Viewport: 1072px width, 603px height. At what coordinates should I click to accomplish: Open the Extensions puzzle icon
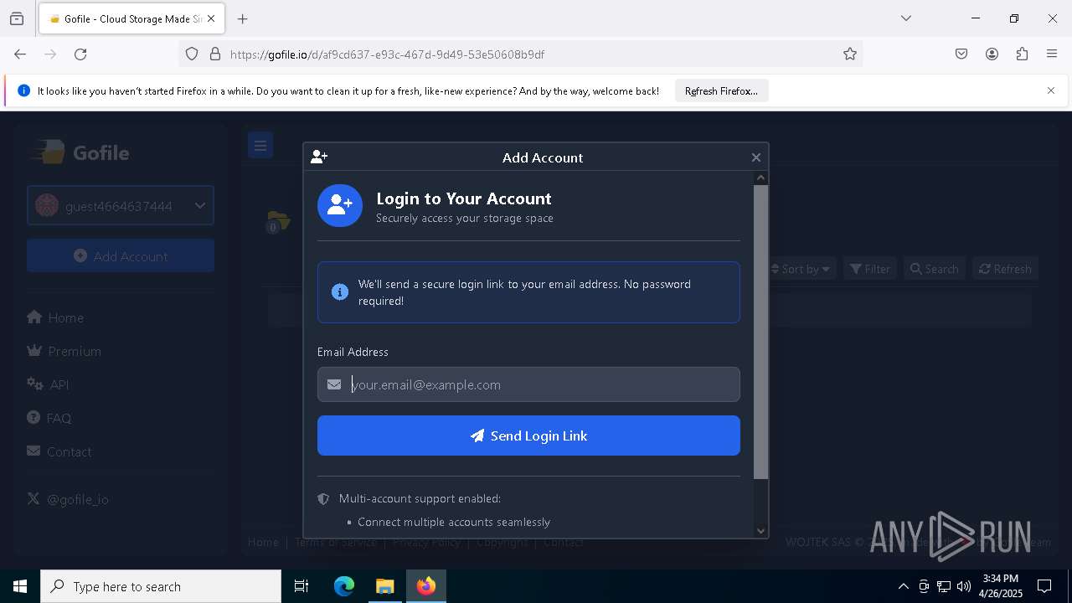pyautogui.click(x=1022, y=54)
